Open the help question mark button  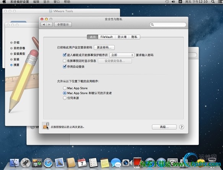click(181, 127)
